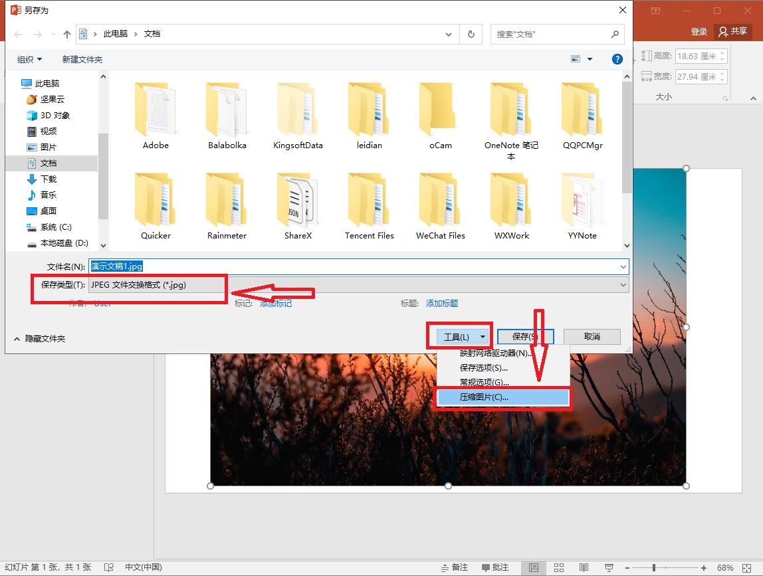The height and width of the screenshot is (576, 763).
Task: Switch to slide sorter view icon
Action: [558, 568]
